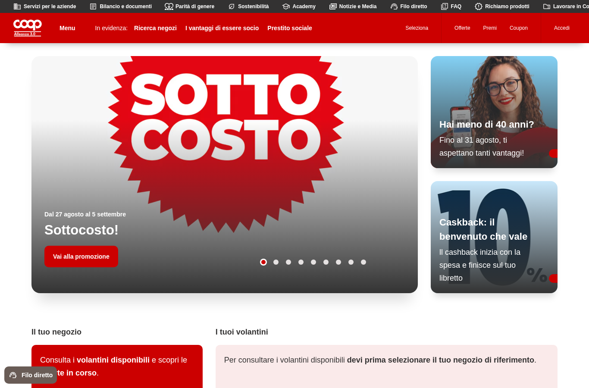
Task: Switch to the fifth carousel slide dot
Action: click(313, 262)
